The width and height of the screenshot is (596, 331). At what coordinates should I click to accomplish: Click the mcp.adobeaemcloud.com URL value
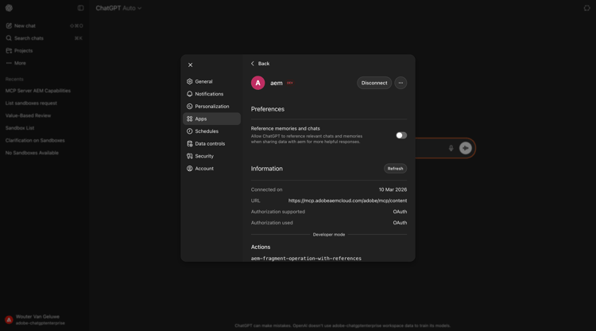tap(347, 201)
